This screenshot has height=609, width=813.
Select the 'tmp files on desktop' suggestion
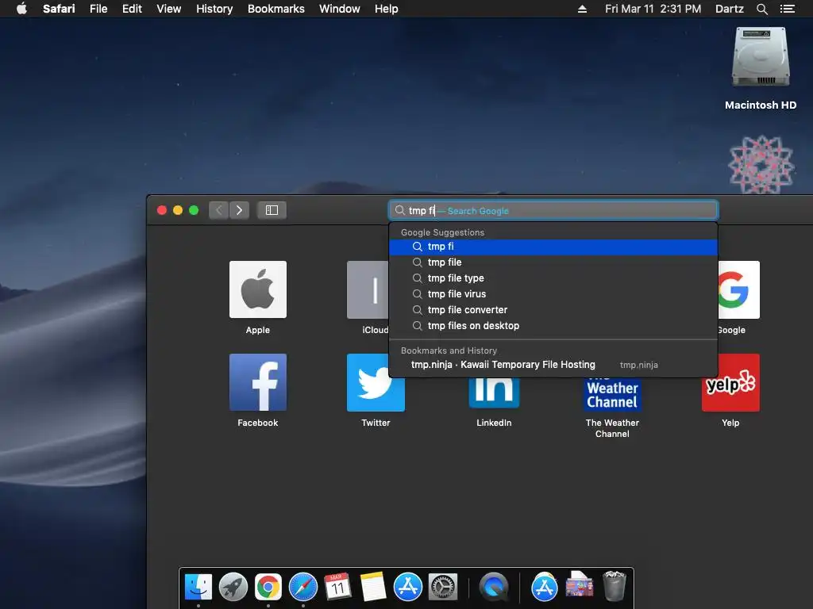click(x=553, y=326)
